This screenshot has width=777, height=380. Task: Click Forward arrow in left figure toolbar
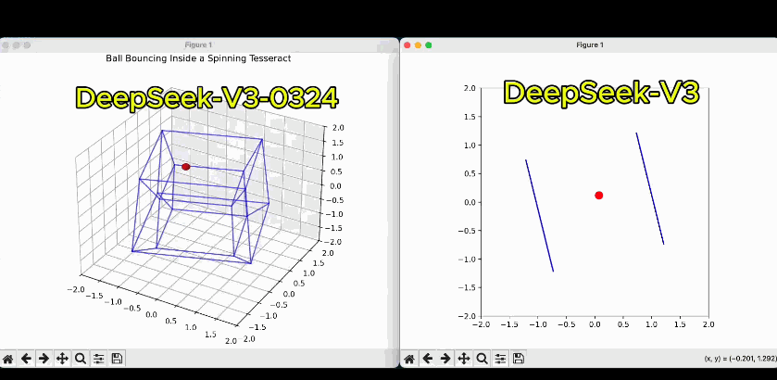tap(44, 358)
